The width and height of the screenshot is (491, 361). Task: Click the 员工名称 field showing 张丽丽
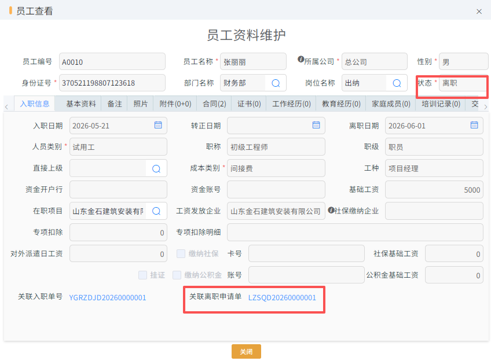pos(254,62)
